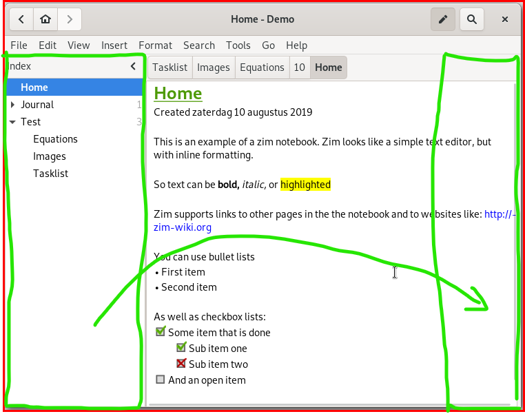Viewport: 525px width, 414px height.
Task: Switch to the 10 path tab
Action: [299, 68]
